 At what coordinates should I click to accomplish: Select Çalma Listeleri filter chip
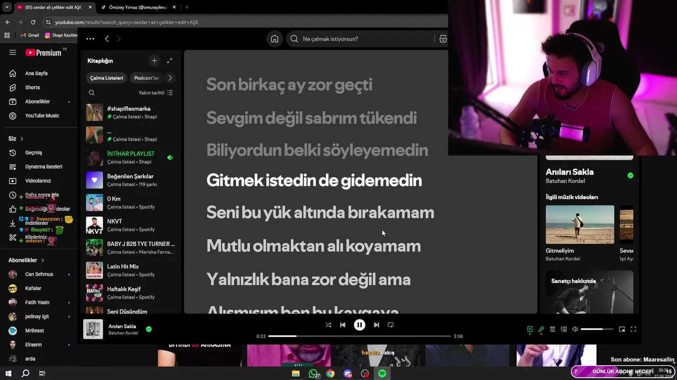click(x=106, y=78)
